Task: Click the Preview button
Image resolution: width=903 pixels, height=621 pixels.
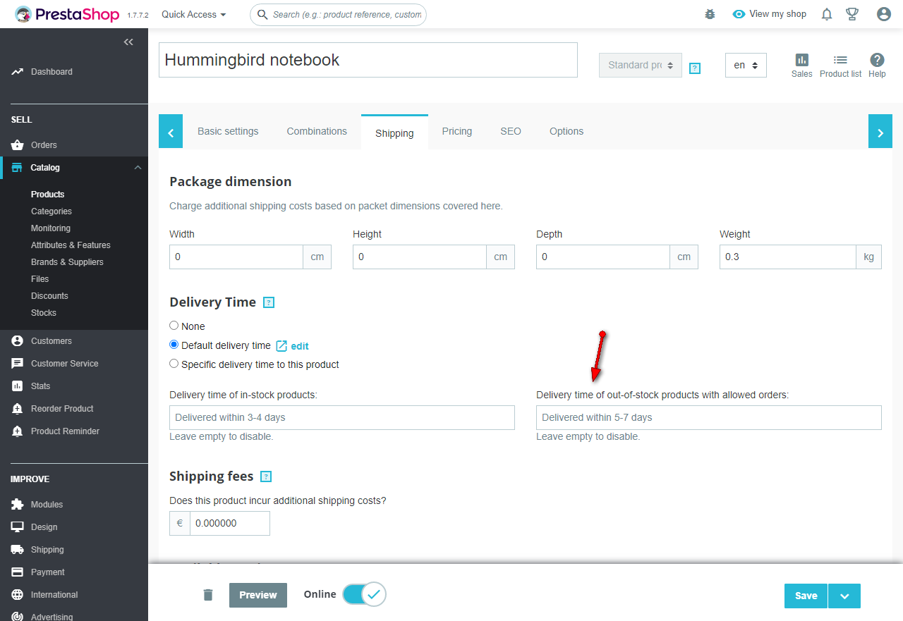Action: 258,595
